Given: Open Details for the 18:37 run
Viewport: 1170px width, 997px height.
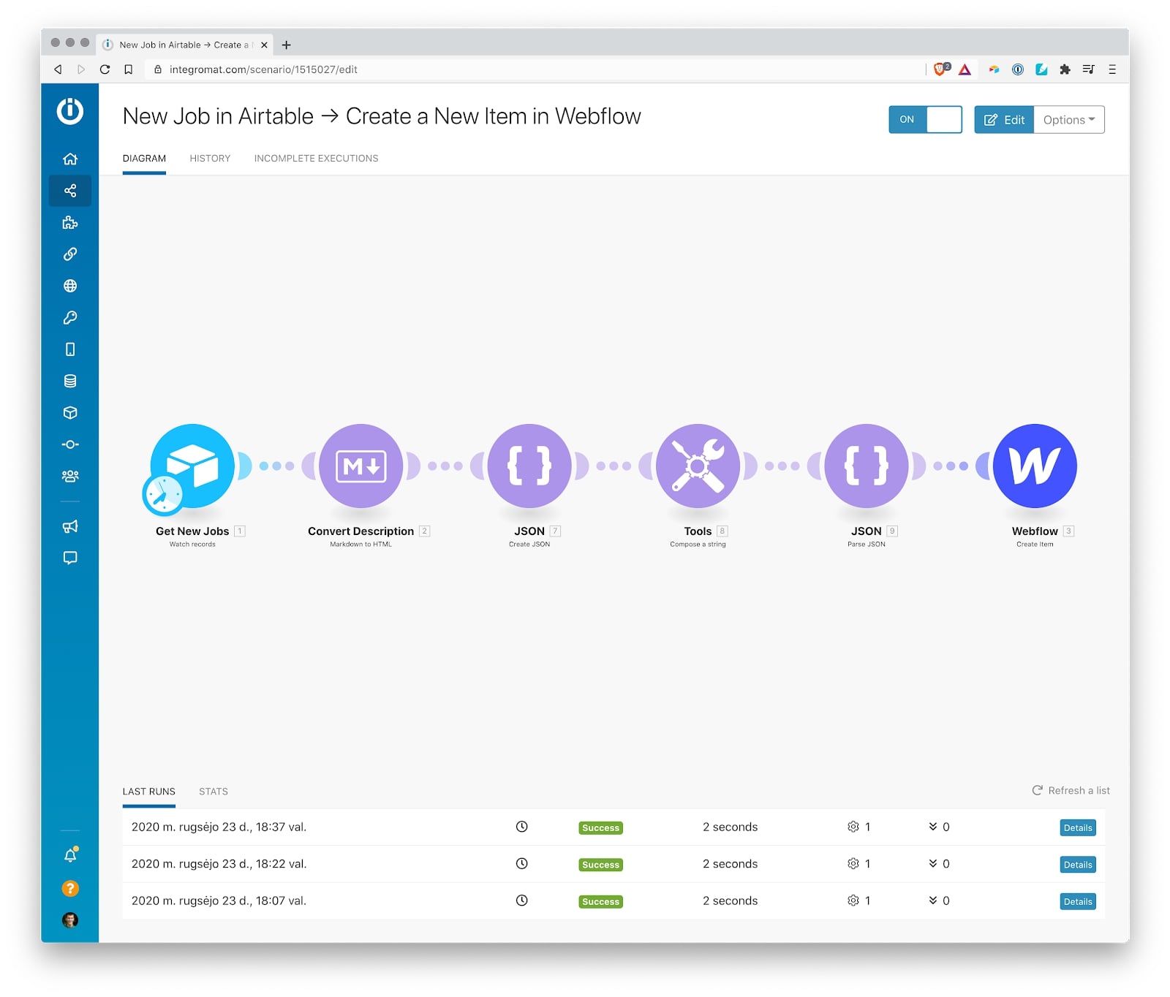Looking at the screenshot, I should coord(1078,828).
